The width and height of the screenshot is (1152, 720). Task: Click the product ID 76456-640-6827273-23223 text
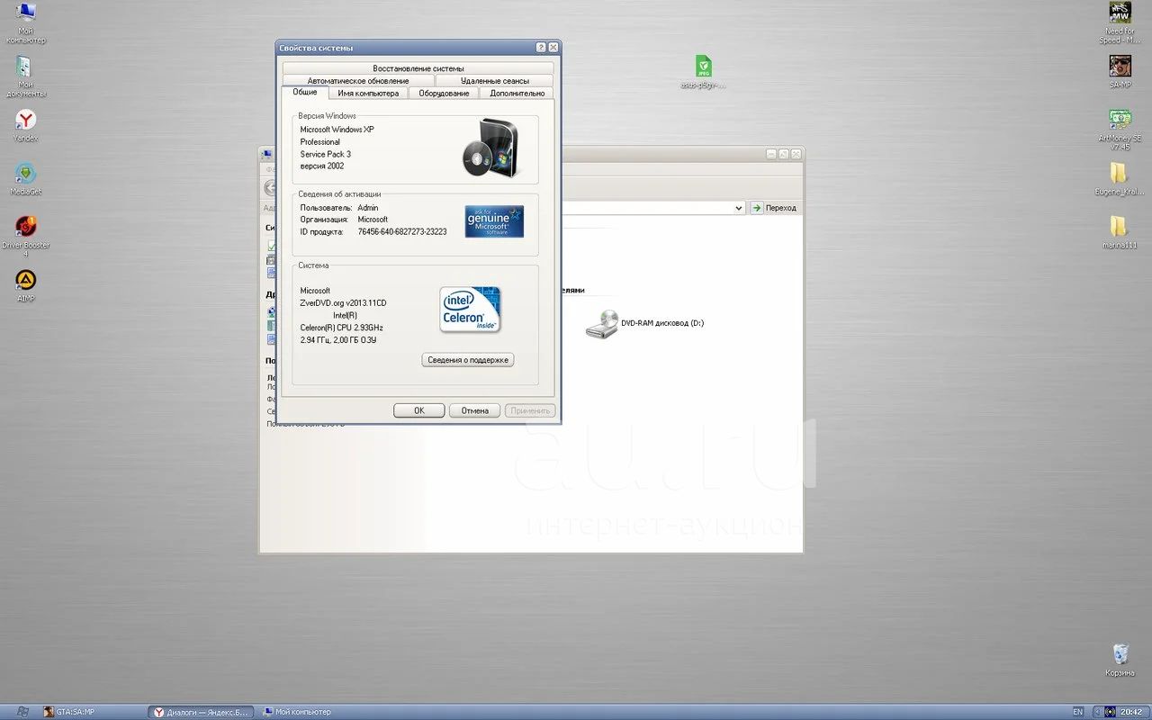pos(402,232)
